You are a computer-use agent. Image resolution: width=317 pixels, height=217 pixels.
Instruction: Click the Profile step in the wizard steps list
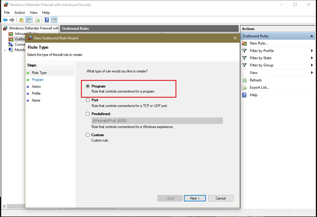pos(36,93)
